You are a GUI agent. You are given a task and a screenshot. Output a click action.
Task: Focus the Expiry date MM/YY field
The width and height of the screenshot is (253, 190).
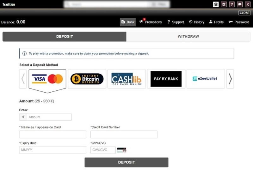coord(53,150)
